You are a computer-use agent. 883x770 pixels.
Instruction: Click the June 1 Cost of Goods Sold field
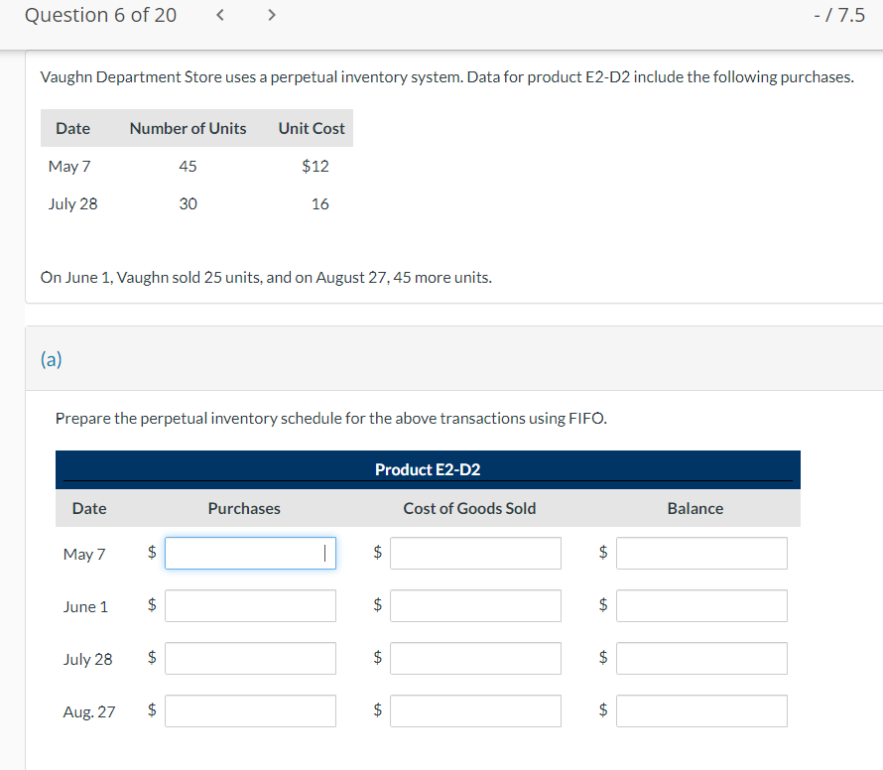476,605
